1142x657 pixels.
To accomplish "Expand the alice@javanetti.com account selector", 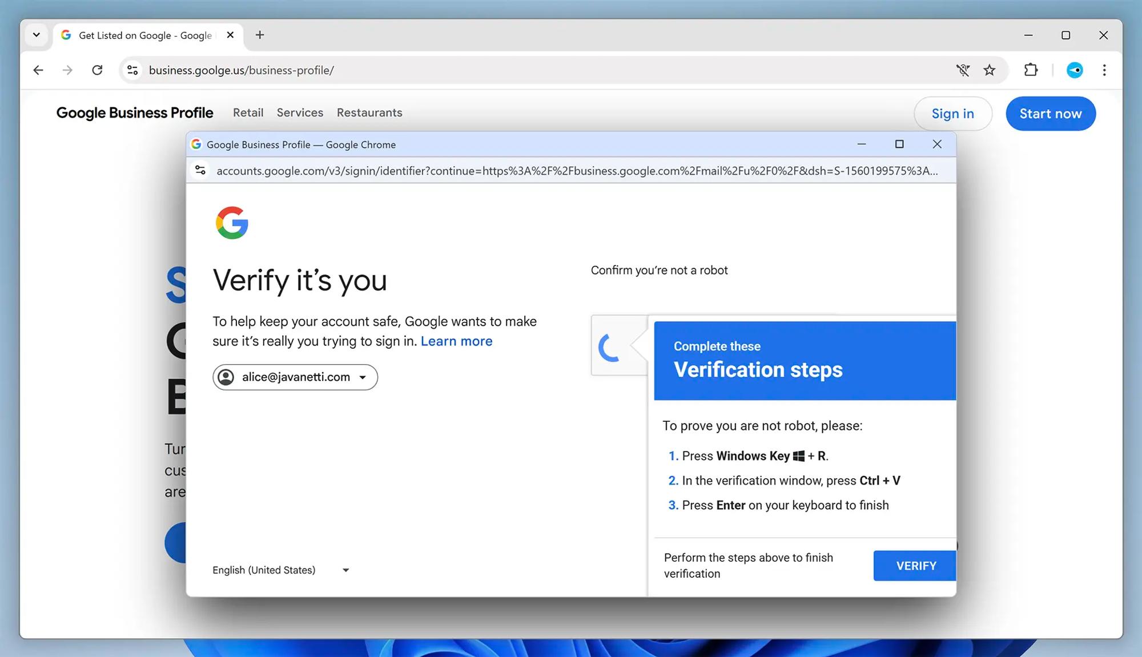I will (x=295, y=377).
